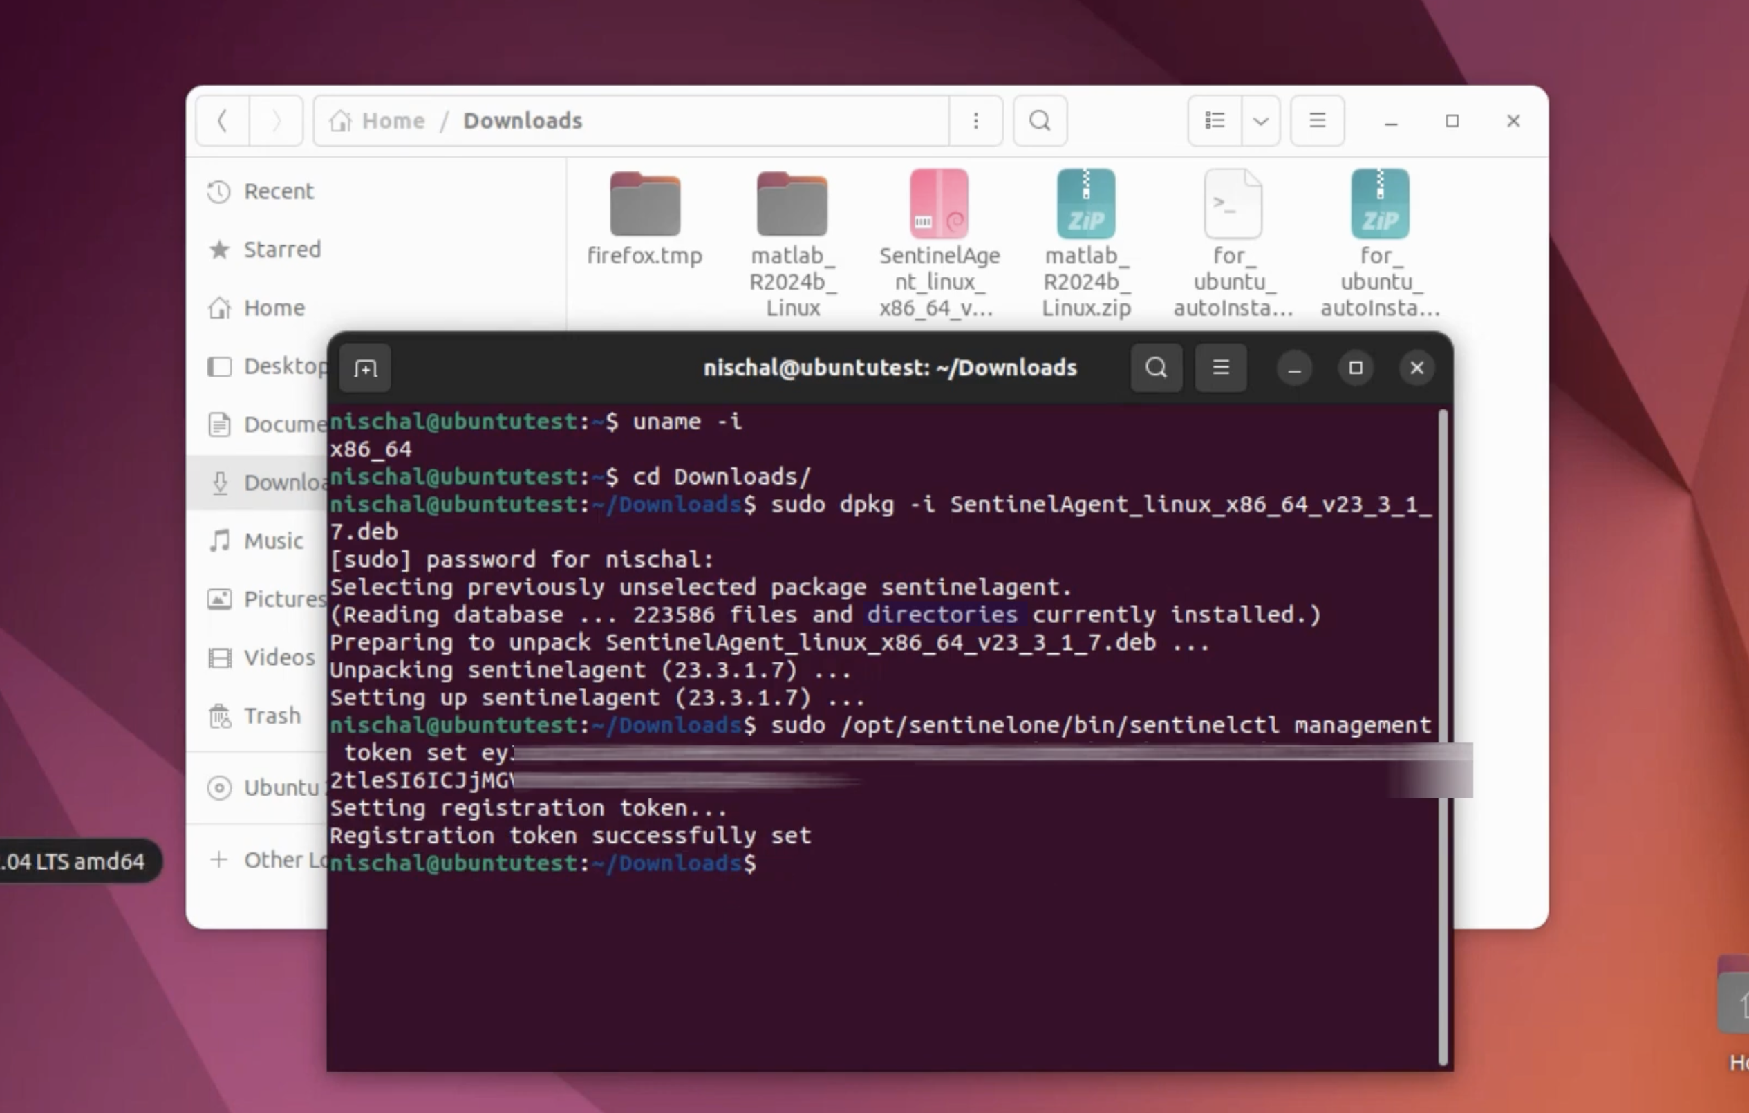Click the terminal search icon
1749x1113 pixels.
[x=1156, y=368]
